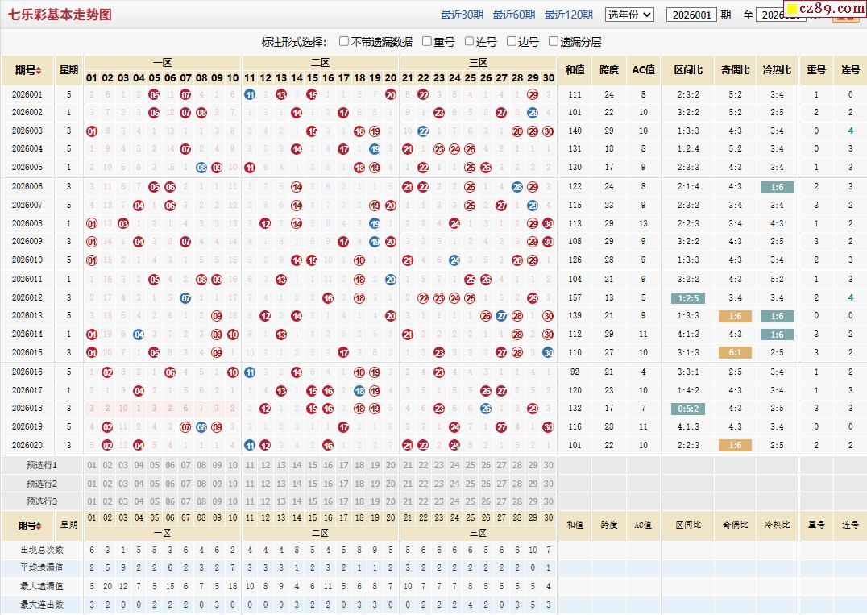Click blue ball 11 in row 2026001
This screenshot has height=615, width=867.
pyautogui.click(x=250, y=94)
